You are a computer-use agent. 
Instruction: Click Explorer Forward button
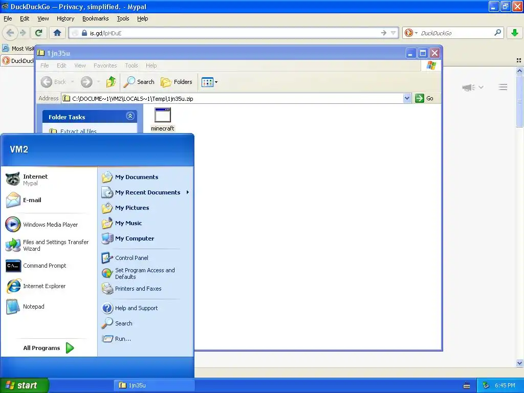[x=86, y=82]
